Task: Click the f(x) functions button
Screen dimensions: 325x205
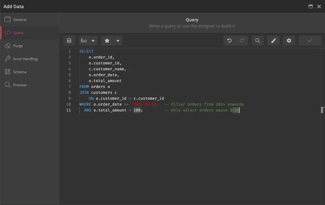Action: [x=84, y=41]
